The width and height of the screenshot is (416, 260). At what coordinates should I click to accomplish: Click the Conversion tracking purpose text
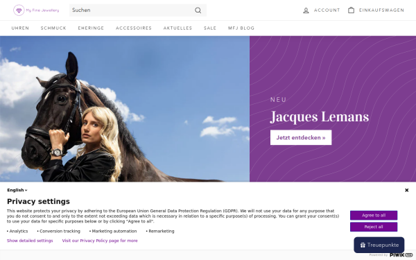(59, 231)
